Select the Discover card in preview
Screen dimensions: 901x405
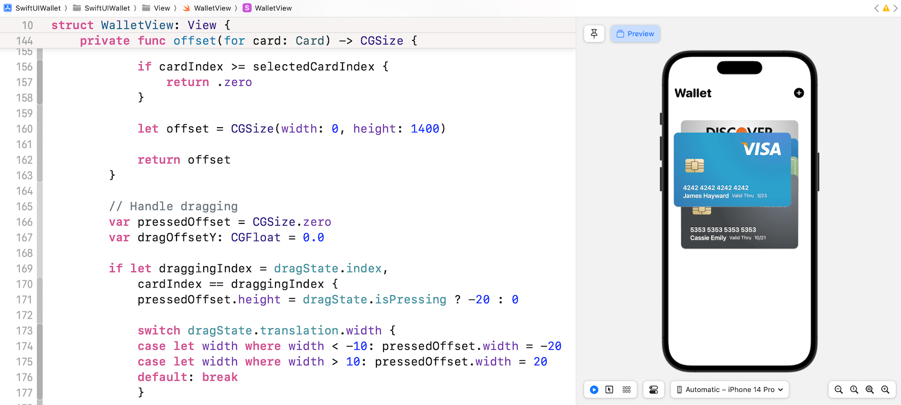point(739,127)
